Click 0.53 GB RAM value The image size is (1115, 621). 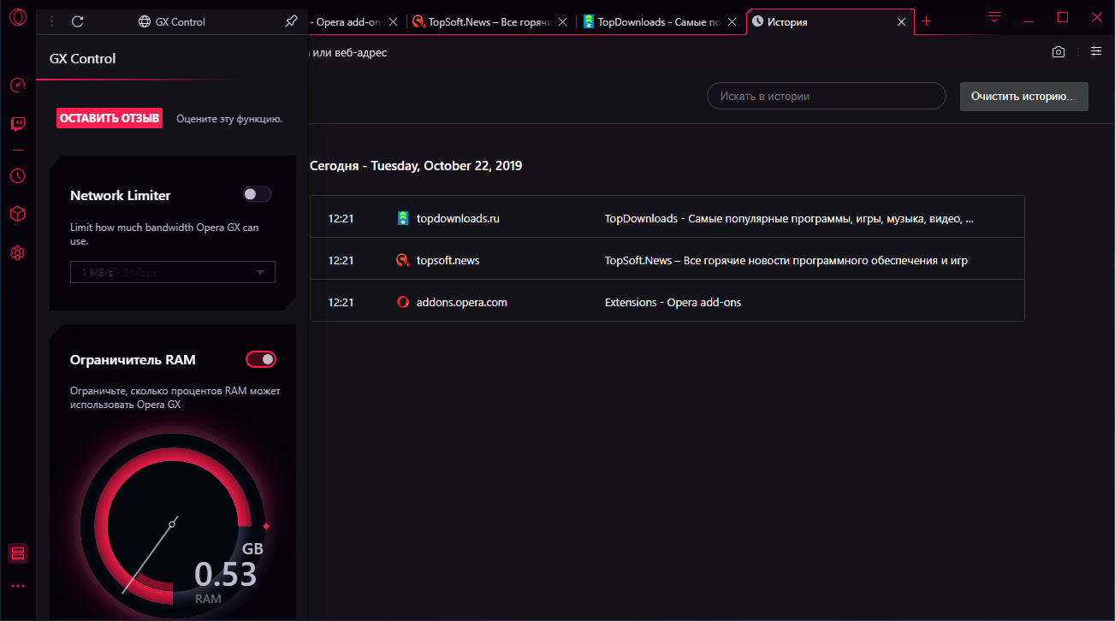pyautogui.click(x=225, y=574)
